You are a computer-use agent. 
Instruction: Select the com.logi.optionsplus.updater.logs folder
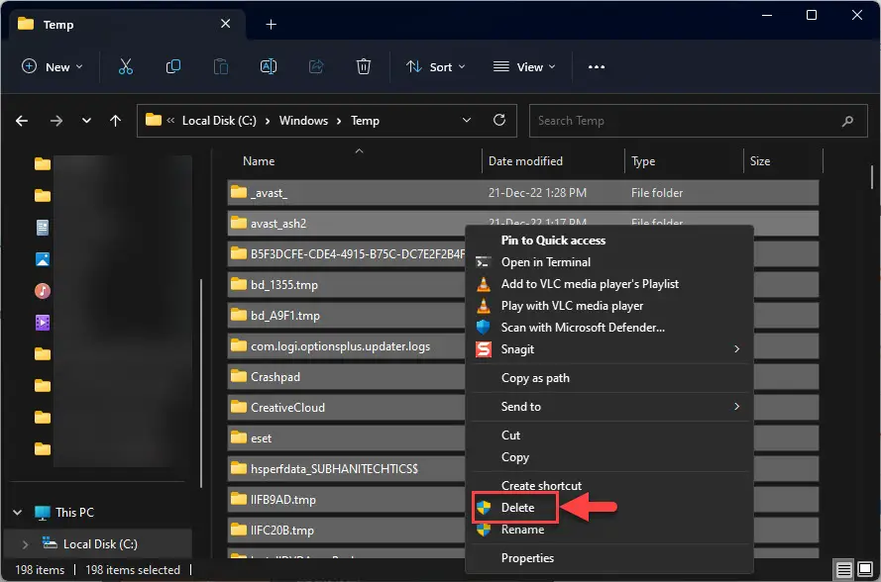point(347,346)
